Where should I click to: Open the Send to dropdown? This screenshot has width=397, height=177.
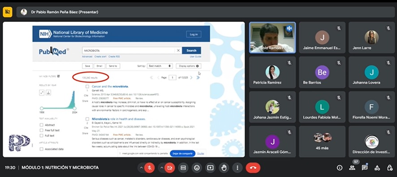coord(113,66)
